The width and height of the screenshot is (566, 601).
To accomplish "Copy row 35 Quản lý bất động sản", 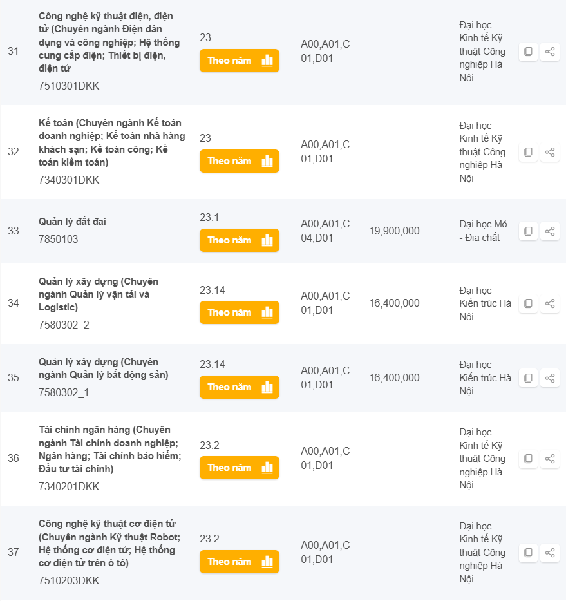I will [x=528, y=378].
